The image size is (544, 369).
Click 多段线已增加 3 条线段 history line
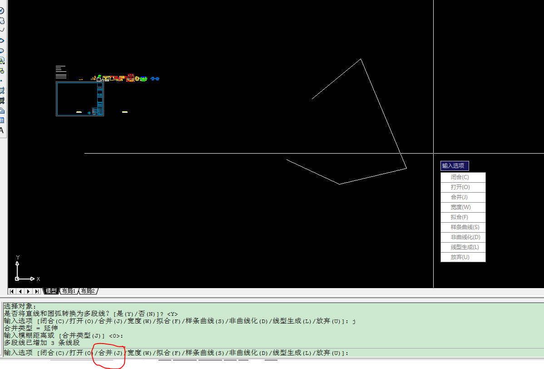(x=42, y=343)
